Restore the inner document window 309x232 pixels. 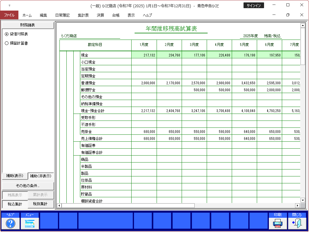click(288, 15)
